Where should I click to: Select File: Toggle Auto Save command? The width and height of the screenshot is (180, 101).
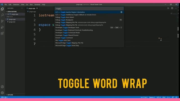(x=89, y=40)
